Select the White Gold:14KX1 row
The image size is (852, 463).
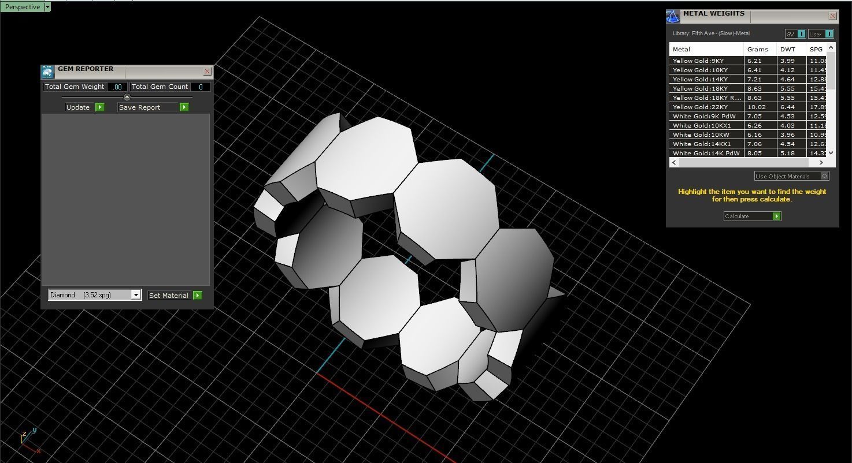(x=749, y=144)
